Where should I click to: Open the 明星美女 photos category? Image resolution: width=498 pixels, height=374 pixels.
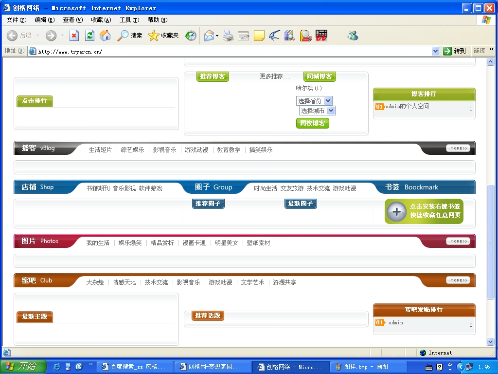(227, 243)
